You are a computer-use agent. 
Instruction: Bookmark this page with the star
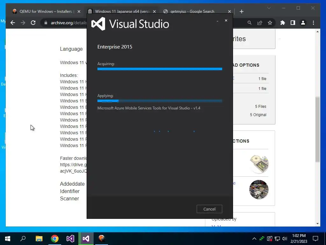tap(270, 23)
